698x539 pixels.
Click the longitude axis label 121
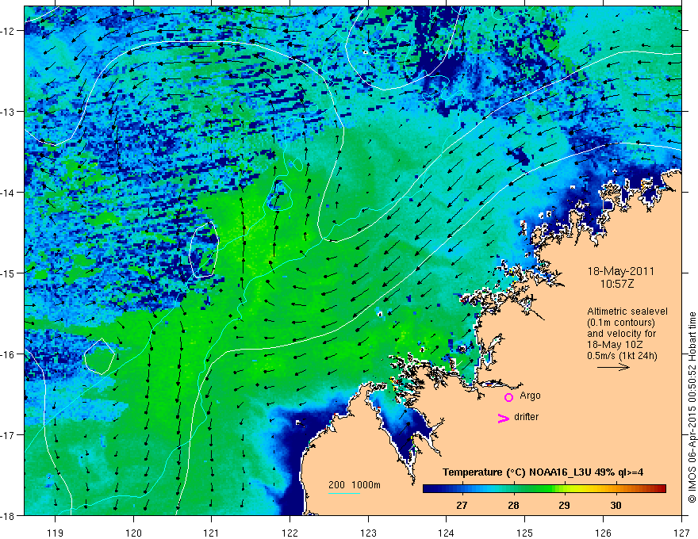(212, 533)
